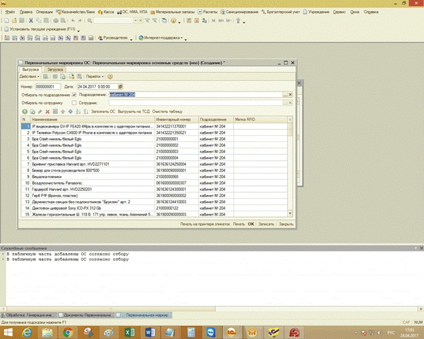The image size is (424, 339).
Task: Move row up with blue arrow
Action: tap(63, 111)
